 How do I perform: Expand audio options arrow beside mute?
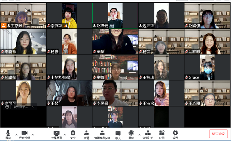pos(16,134)
